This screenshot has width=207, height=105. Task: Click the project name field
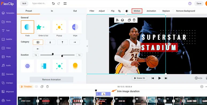tap(39, 3)
